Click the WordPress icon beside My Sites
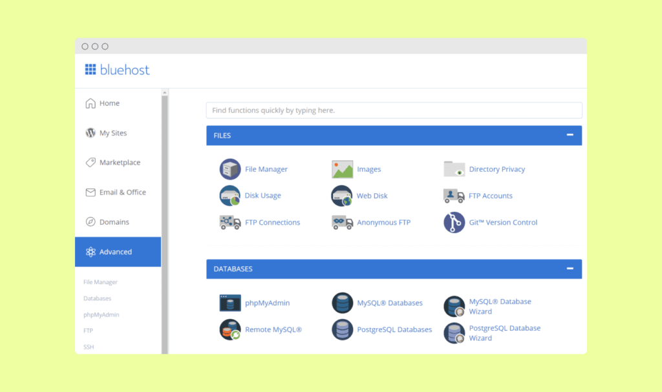This screenshot has height=392, width=662. point(91,133)
